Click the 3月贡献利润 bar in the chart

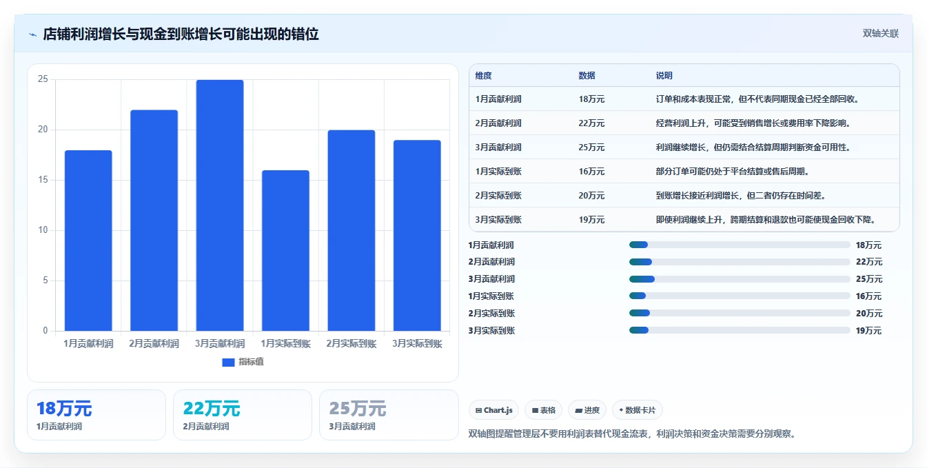tap(220, 205)
